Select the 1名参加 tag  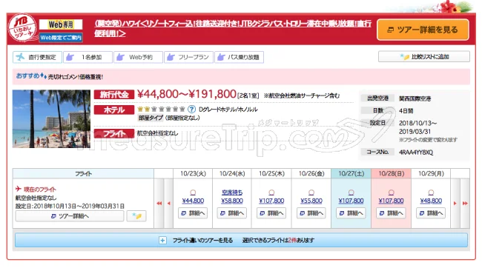pos(88,57)
